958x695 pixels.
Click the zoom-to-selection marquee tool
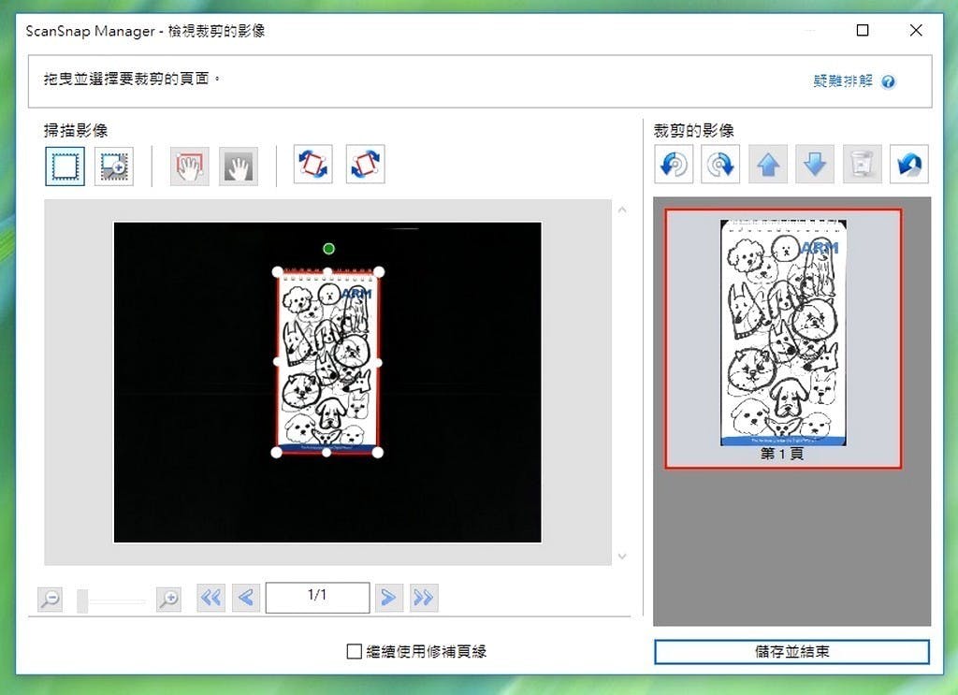[x=114, y=166]
